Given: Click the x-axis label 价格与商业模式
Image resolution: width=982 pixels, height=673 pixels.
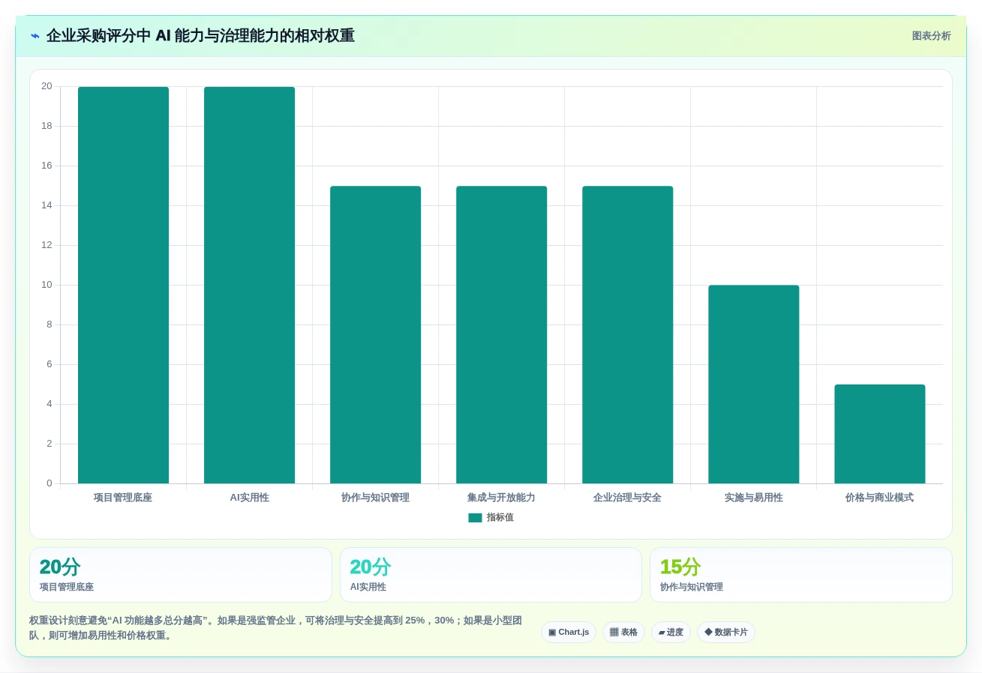Looking at the screenshot, I should (x=879, y=498).
